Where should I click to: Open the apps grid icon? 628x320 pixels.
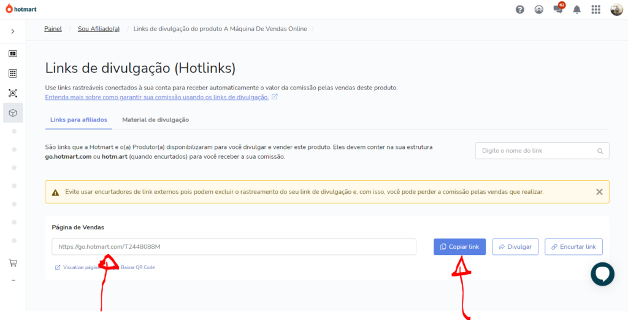click(596, 10)
